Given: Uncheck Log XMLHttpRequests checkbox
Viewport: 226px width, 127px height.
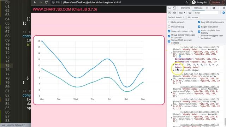Looking at the screenshot, I should pyautogui.click(x=199, y=22).
